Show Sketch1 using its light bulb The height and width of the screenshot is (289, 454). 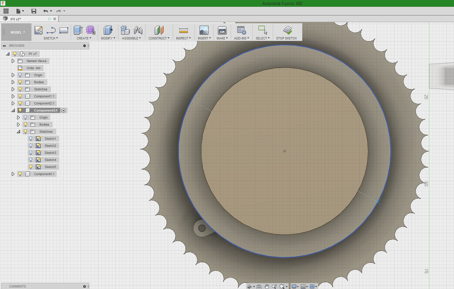coord(31,139)
